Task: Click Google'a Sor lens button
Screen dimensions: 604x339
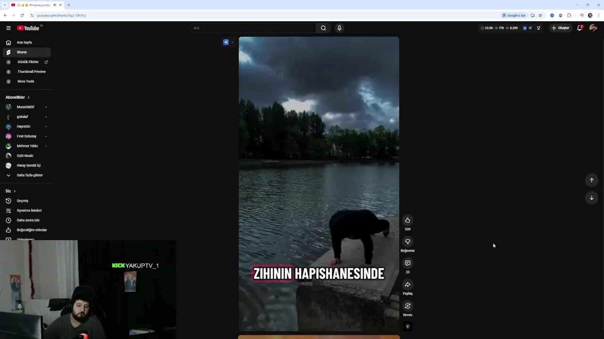Action: click(513, 15)
